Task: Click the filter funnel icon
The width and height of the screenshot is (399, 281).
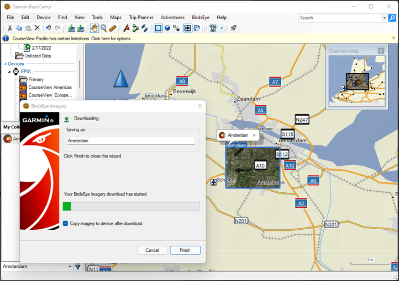Action: coord(78,267)
